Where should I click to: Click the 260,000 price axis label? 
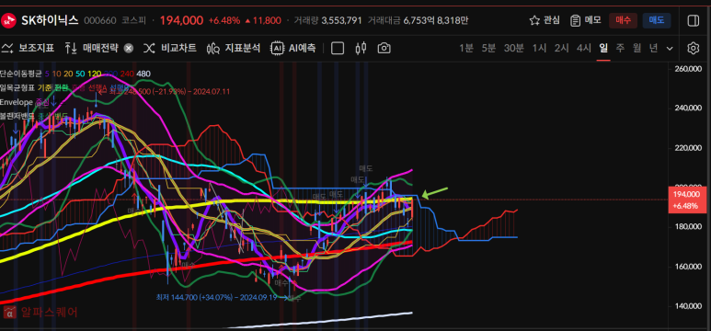pos(689,69)
